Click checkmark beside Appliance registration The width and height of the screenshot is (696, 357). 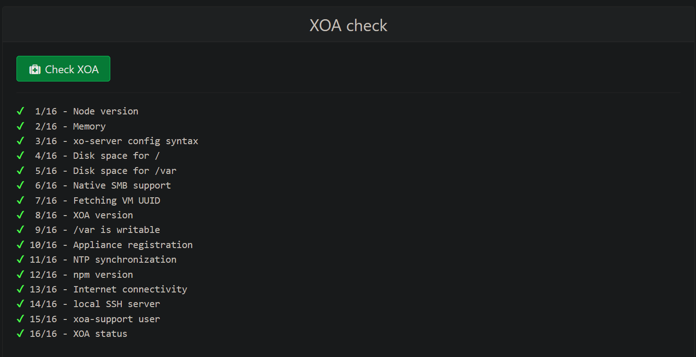(x=20, y=244)
